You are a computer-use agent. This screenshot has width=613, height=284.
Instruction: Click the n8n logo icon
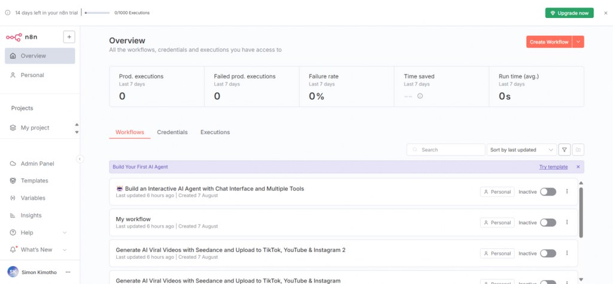click(14, 37)
